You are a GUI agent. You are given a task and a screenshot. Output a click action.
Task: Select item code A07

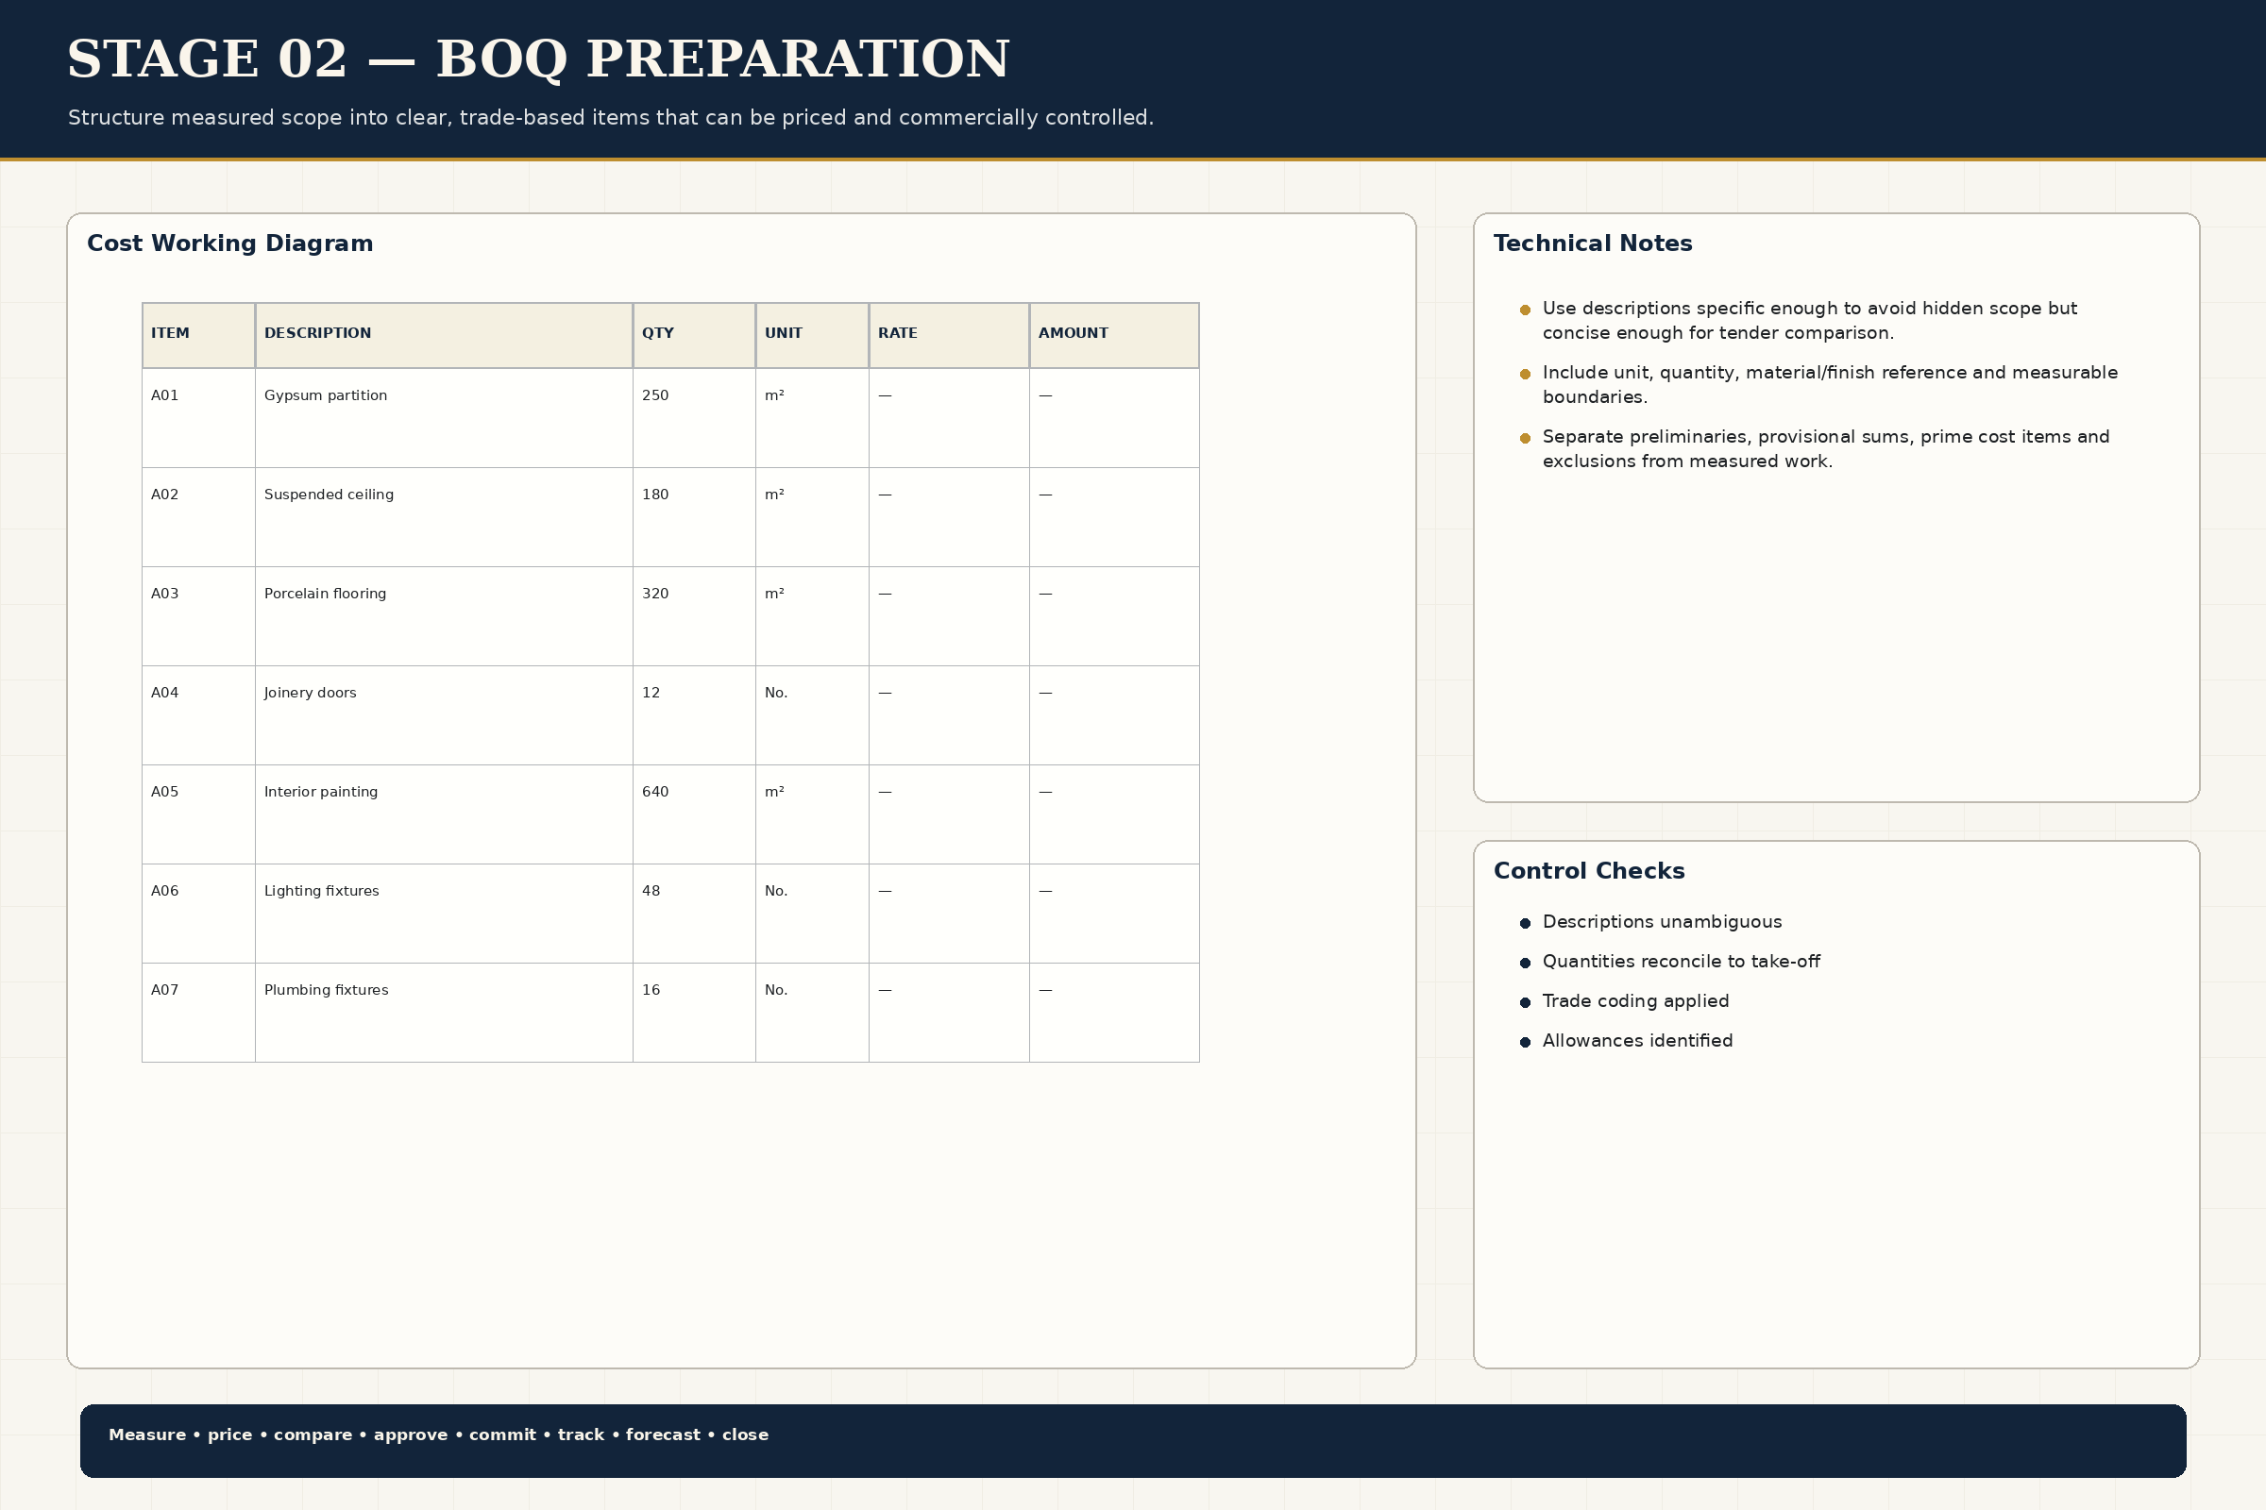pyautogui.click(x=164, y=991)
